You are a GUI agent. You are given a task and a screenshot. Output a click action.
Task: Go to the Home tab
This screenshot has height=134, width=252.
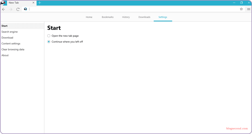point(89,17)
